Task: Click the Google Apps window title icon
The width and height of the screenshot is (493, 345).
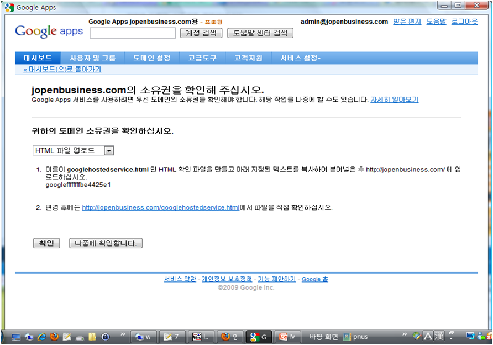Action: tap(9, 7)
